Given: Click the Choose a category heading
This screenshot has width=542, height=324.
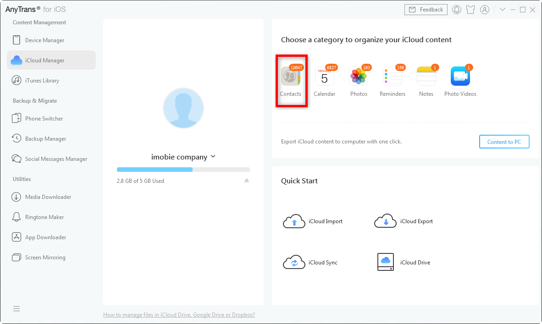Looking at the screenshot, I should pyautogui.click(x=366, y=40).
